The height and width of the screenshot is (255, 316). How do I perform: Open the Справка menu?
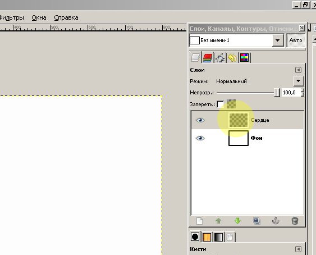[x=66, y=17]
